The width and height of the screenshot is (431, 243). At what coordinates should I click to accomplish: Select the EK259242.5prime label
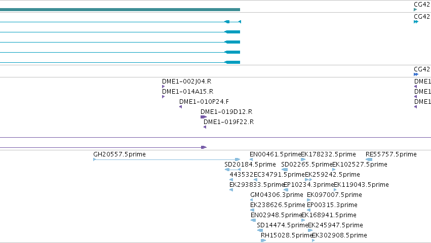[x=332, y=175]
